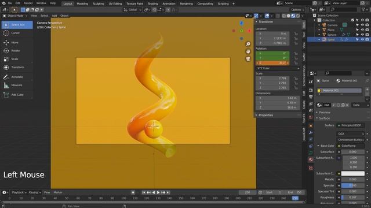Image resolution: width=371 pixels, height=208 pixels.
Task: Select the Measure tool
Action: click(x=17, y=85)
